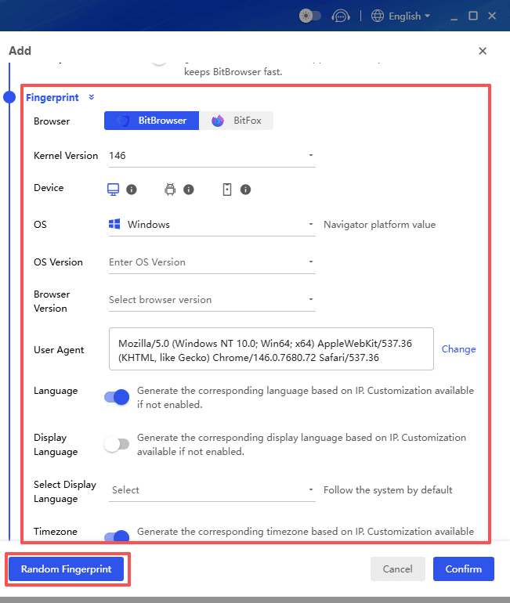
Task: Click the Confirm button
Action: [x=464, y=569]
